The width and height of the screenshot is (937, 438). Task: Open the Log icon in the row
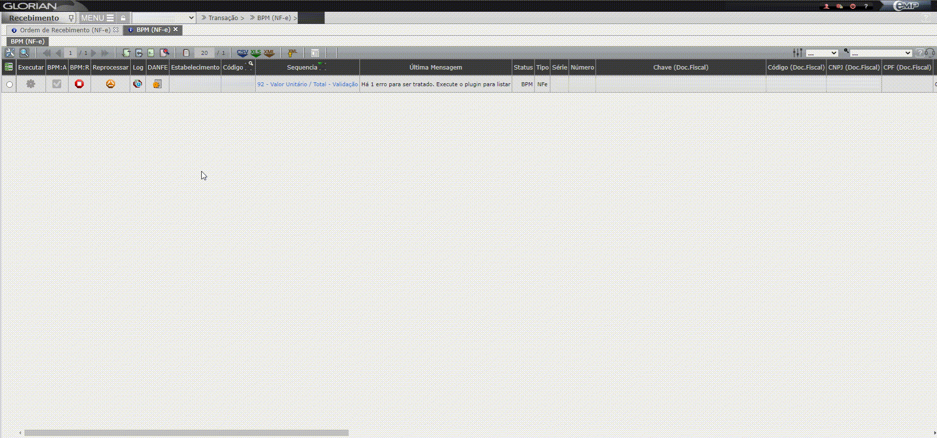138,84
